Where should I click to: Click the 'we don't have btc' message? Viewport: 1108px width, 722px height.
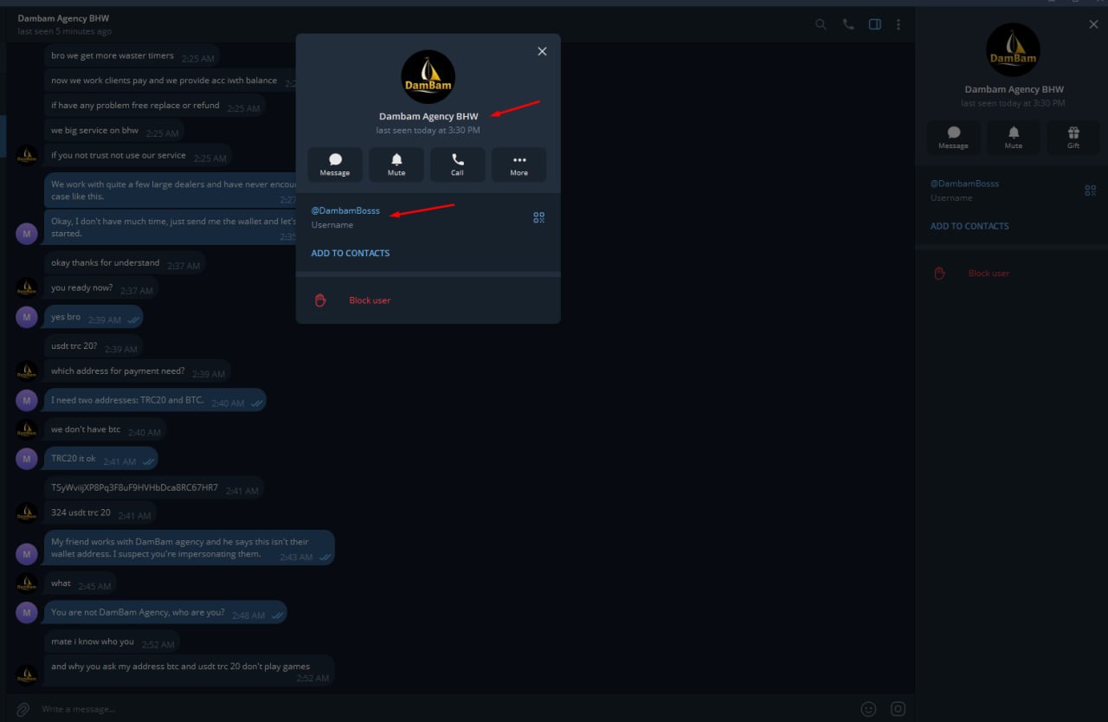click(x=105, y=430)
